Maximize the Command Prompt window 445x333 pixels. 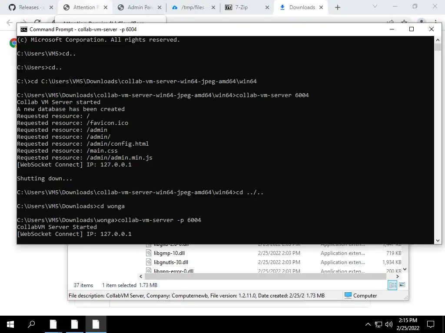click(x=412, y=29)
